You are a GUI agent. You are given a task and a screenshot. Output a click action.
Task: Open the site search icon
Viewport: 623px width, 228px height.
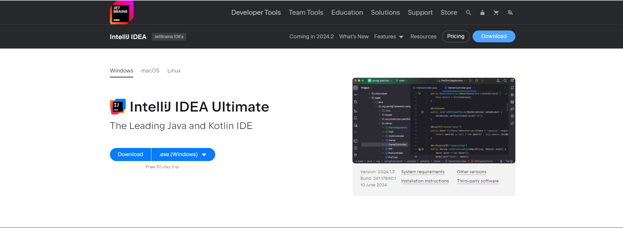point(468,12)
